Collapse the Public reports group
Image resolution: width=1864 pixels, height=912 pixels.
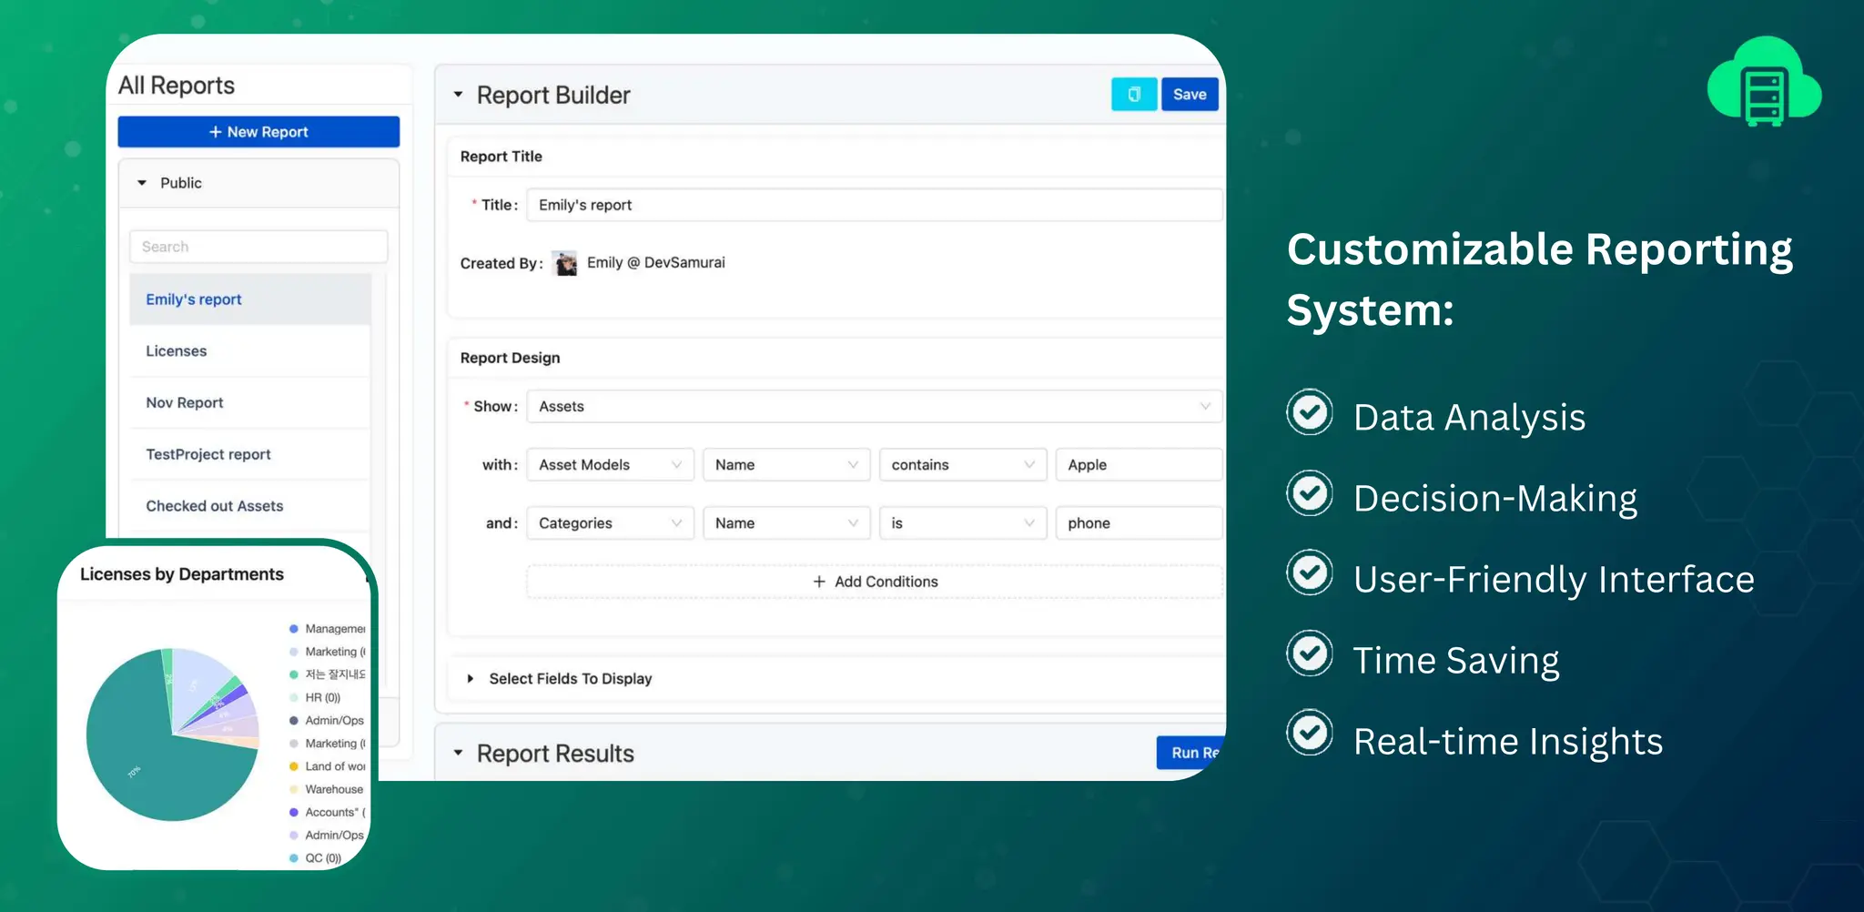(x=142, y=183)
